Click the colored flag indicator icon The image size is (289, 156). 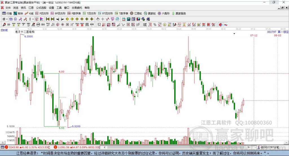click(42, 19)
